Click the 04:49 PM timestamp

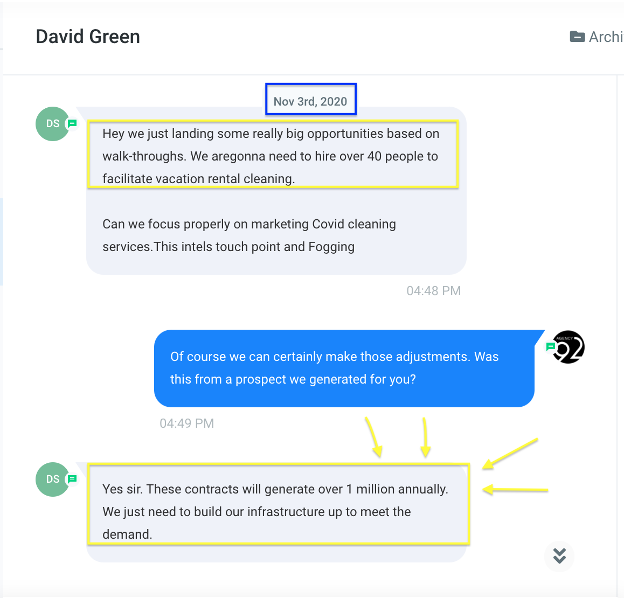(x=186, y=423)
